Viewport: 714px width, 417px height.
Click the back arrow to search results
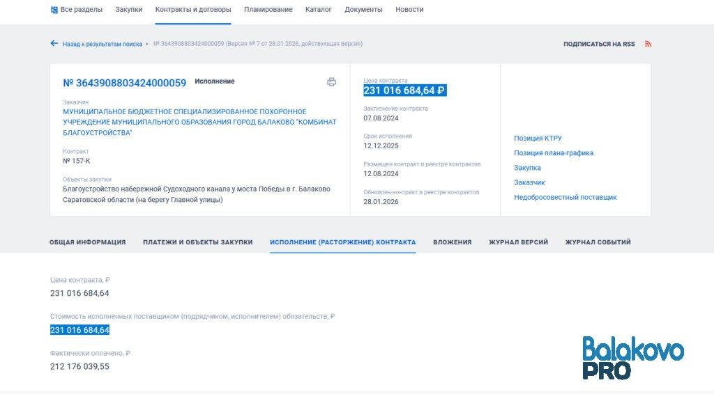(x=54, y=43)
